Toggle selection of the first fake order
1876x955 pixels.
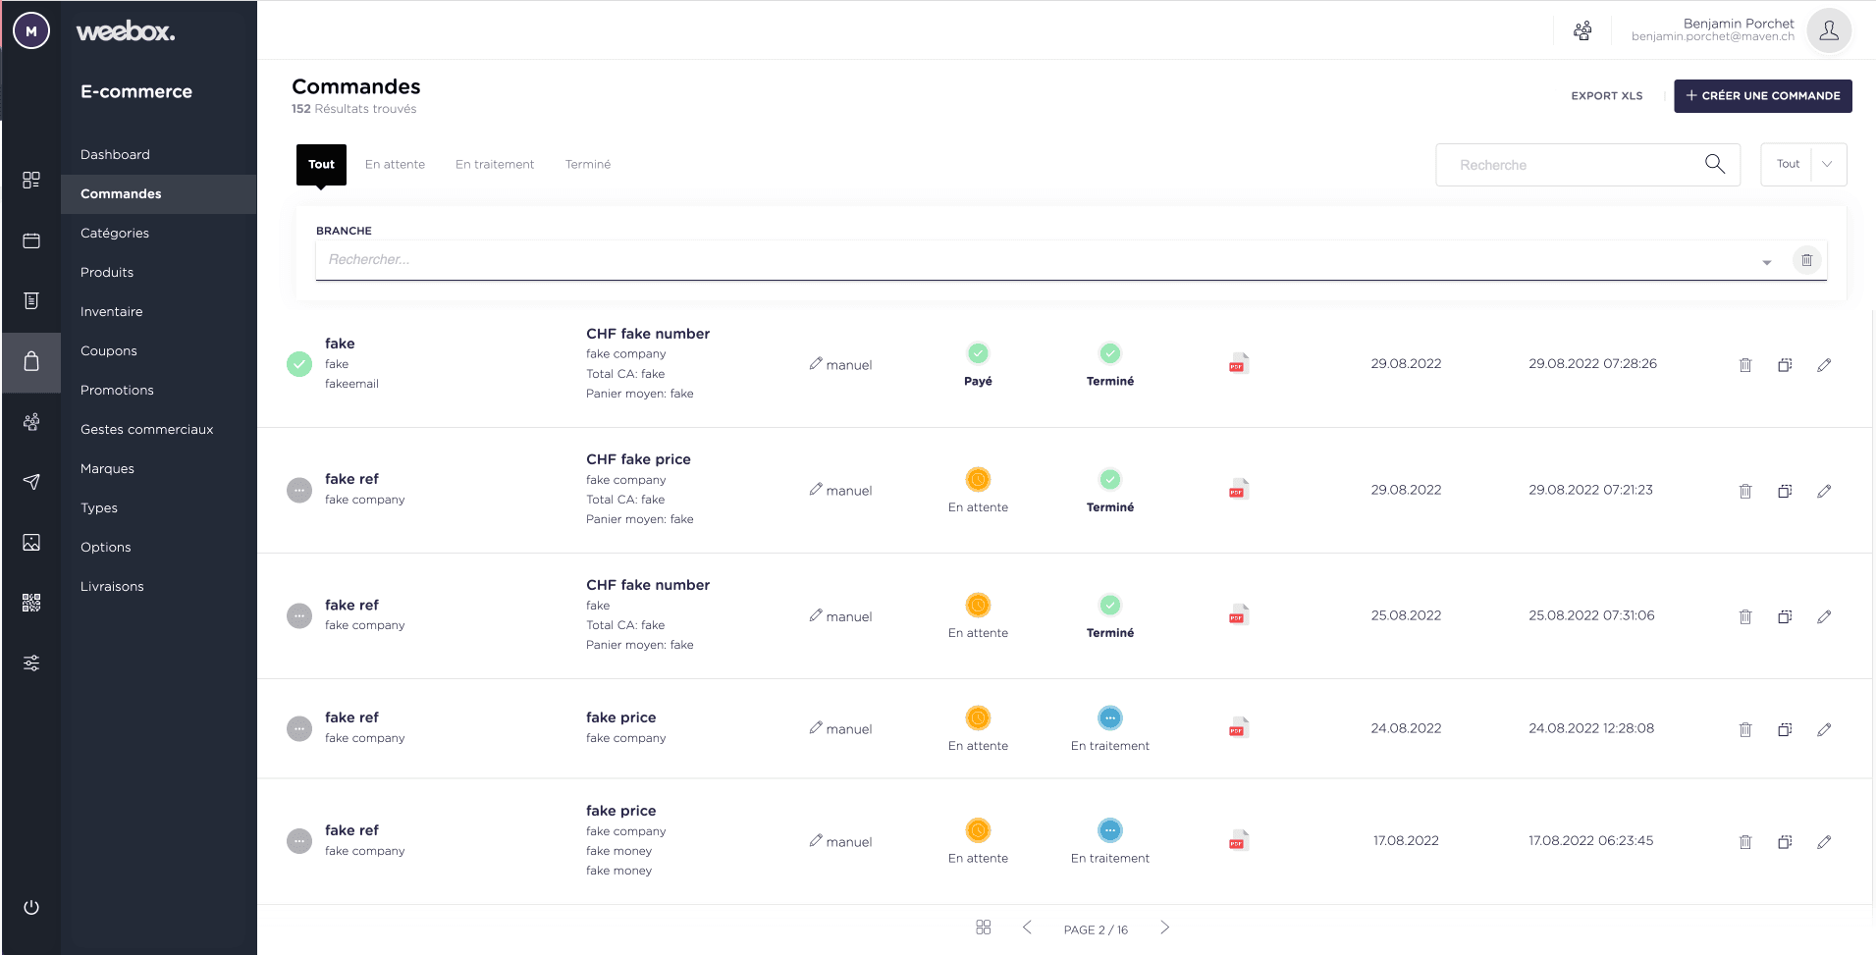298,364
